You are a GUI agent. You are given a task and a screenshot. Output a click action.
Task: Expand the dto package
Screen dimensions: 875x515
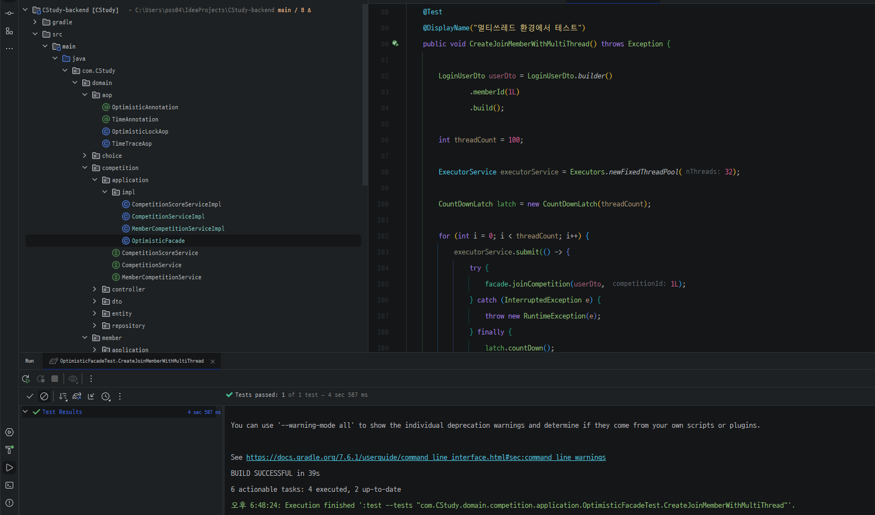(x=94, y=301)
